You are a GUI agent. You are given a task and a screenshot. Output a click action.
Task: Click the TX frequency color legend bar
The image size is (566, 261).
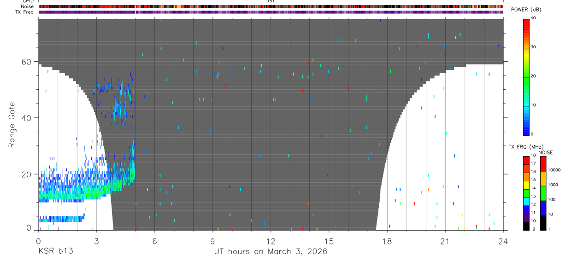526,193
